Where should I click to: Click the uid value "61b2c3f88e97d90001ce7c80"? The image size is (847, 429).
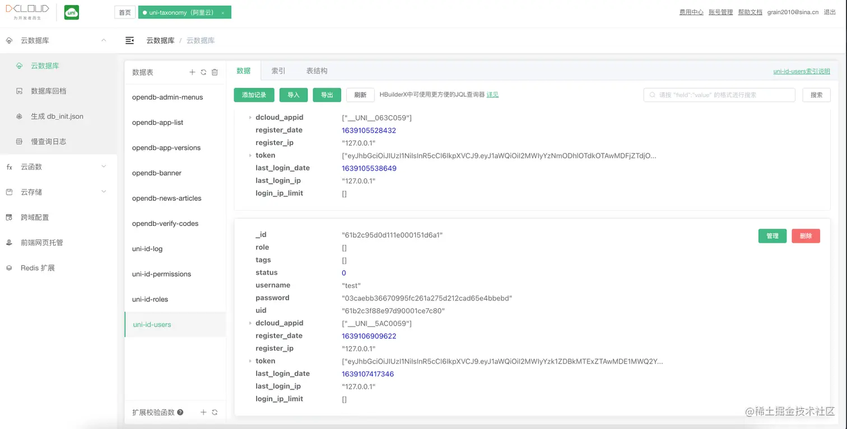point(393,311)
